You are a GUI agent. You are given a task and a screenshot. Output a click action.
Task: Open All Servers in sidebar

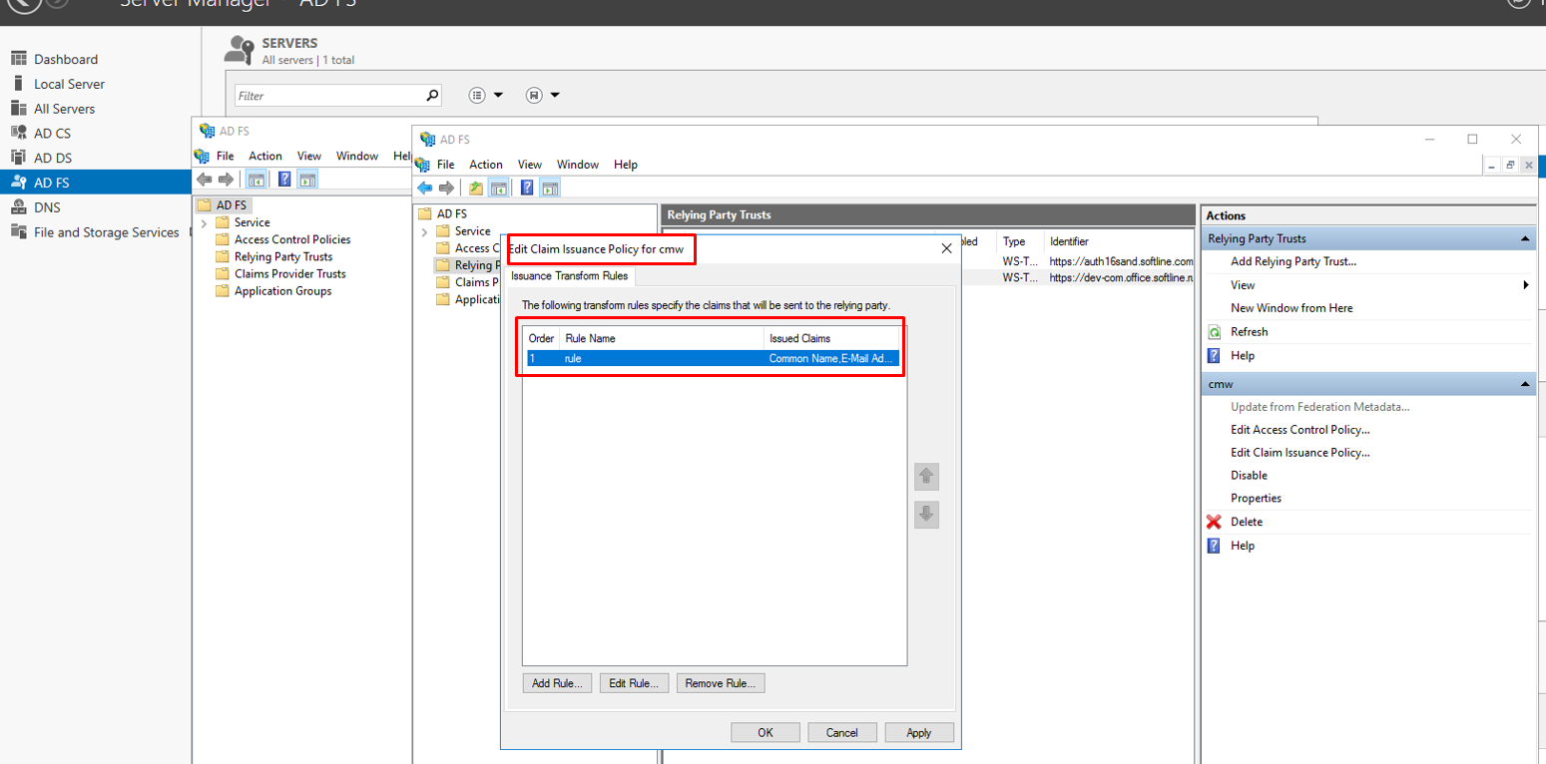point(65,109)
